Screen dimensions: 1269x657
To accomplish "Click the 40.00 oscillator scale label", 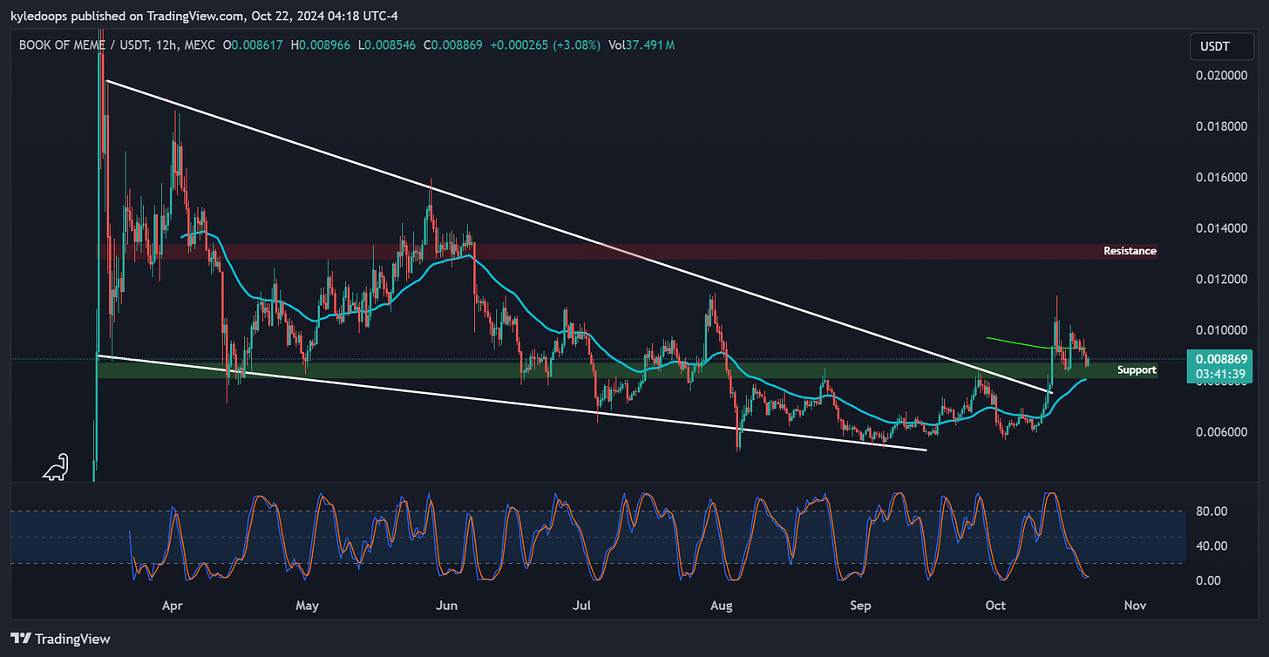I will 1211,546.
